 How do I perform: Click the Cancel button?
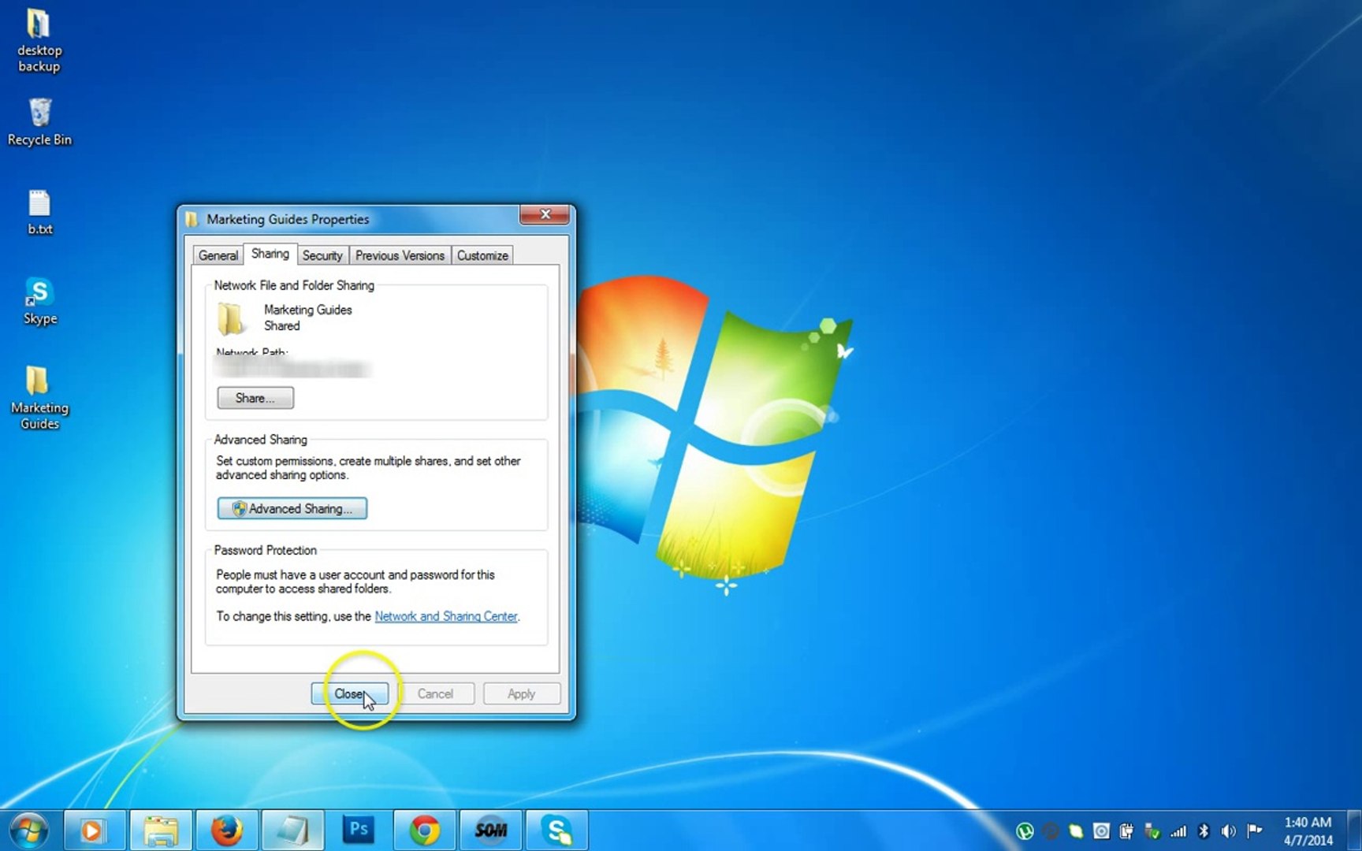coord(435,693)
